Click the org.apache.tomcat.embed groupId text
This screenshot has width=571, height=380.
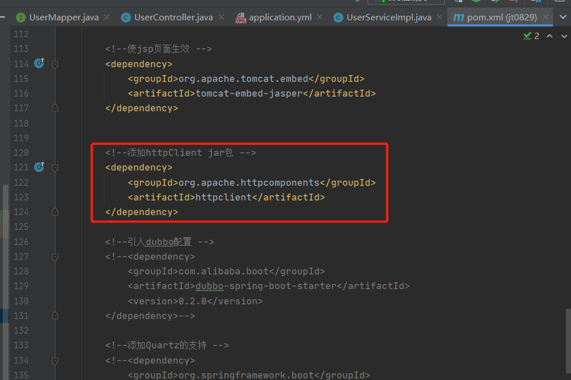click(243, 78)
